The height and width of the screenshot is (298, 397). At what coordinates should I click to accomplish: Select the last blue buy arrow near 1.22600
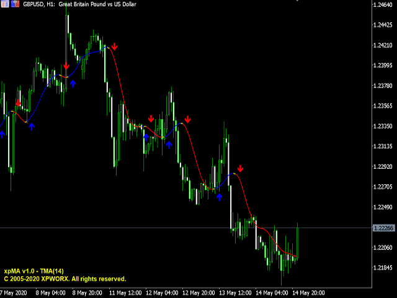pos(219,197)
